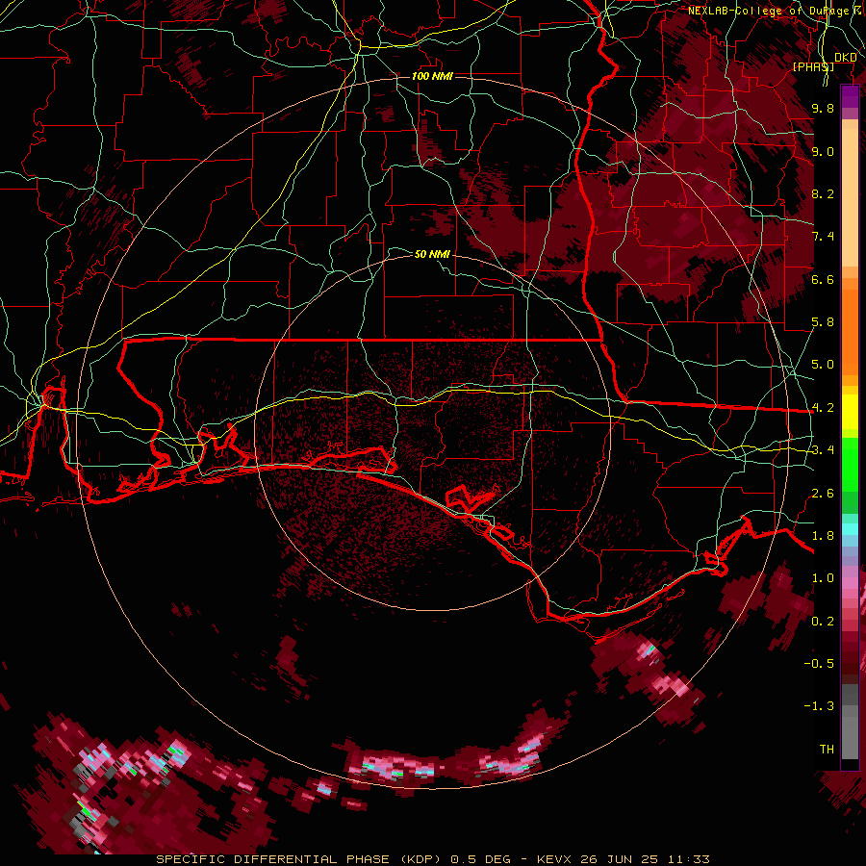Viewport: 866px width, 866px height.
Task: Click the 6.6 scale value
Action: point(823,279)
